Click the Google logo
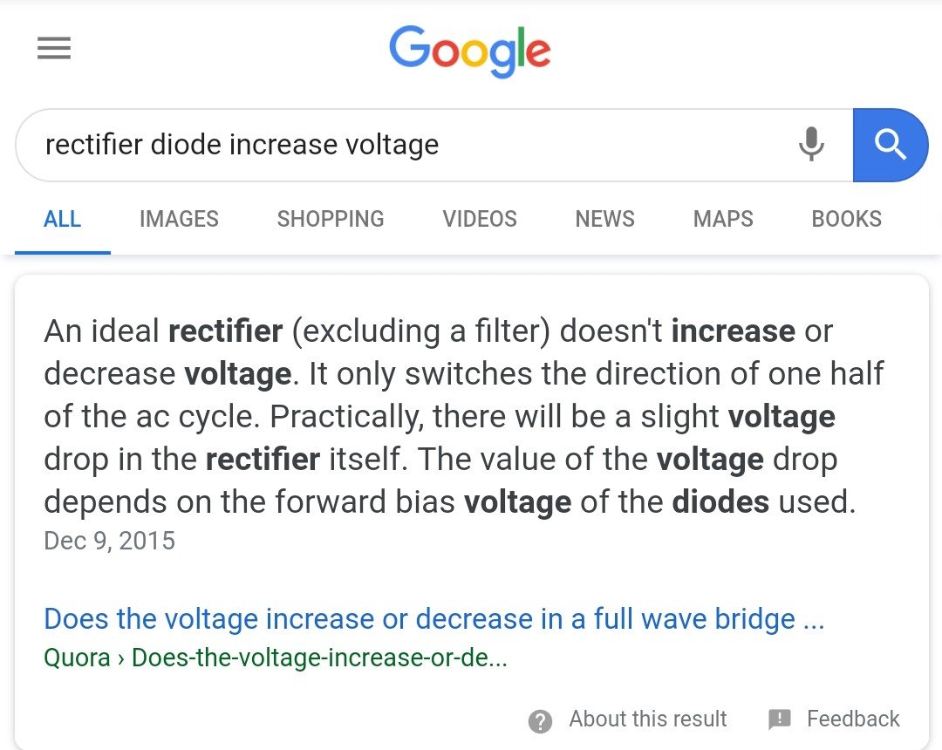 click(470, 51)
